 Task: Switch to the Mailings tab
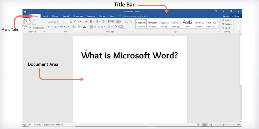point(91,16)
